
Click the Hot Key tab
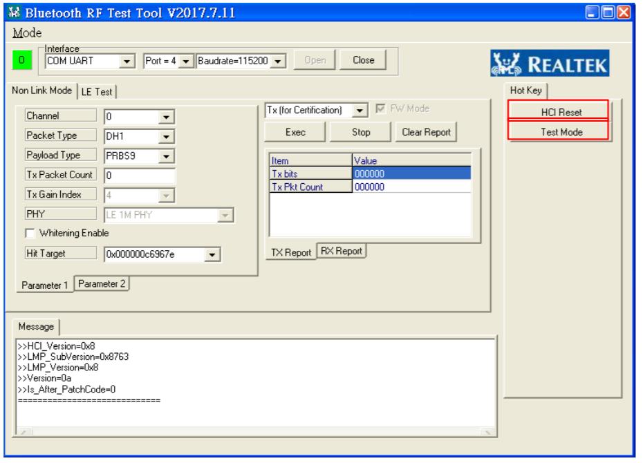525,91
